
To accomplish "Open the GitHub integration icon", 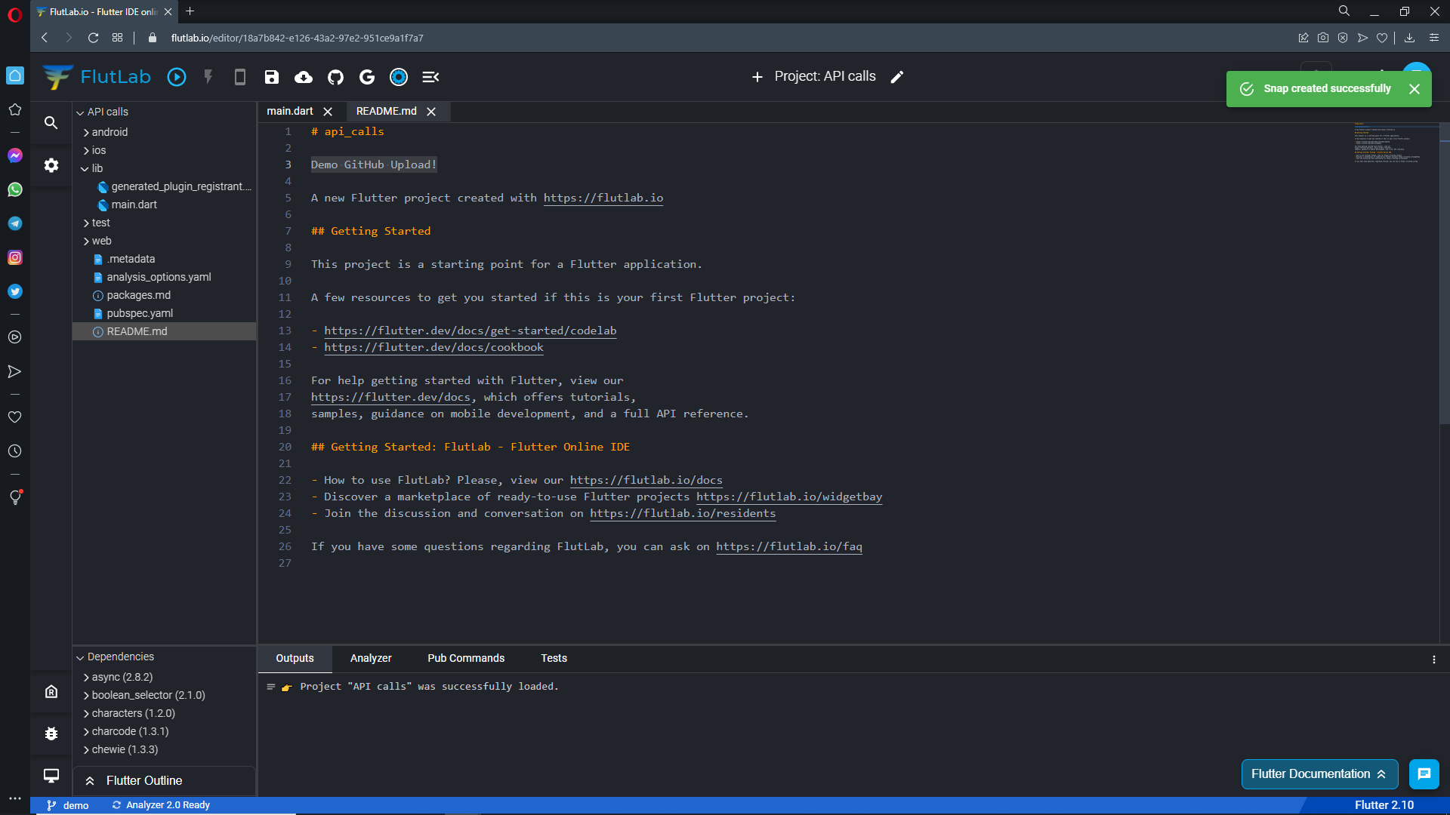I will (x=335, y=77).
